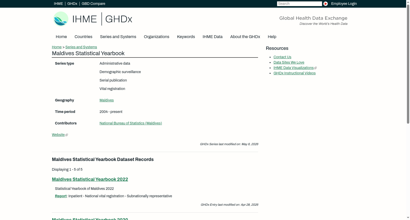
Task: Click the 'Serial publication' text
Action: [113, 80]
